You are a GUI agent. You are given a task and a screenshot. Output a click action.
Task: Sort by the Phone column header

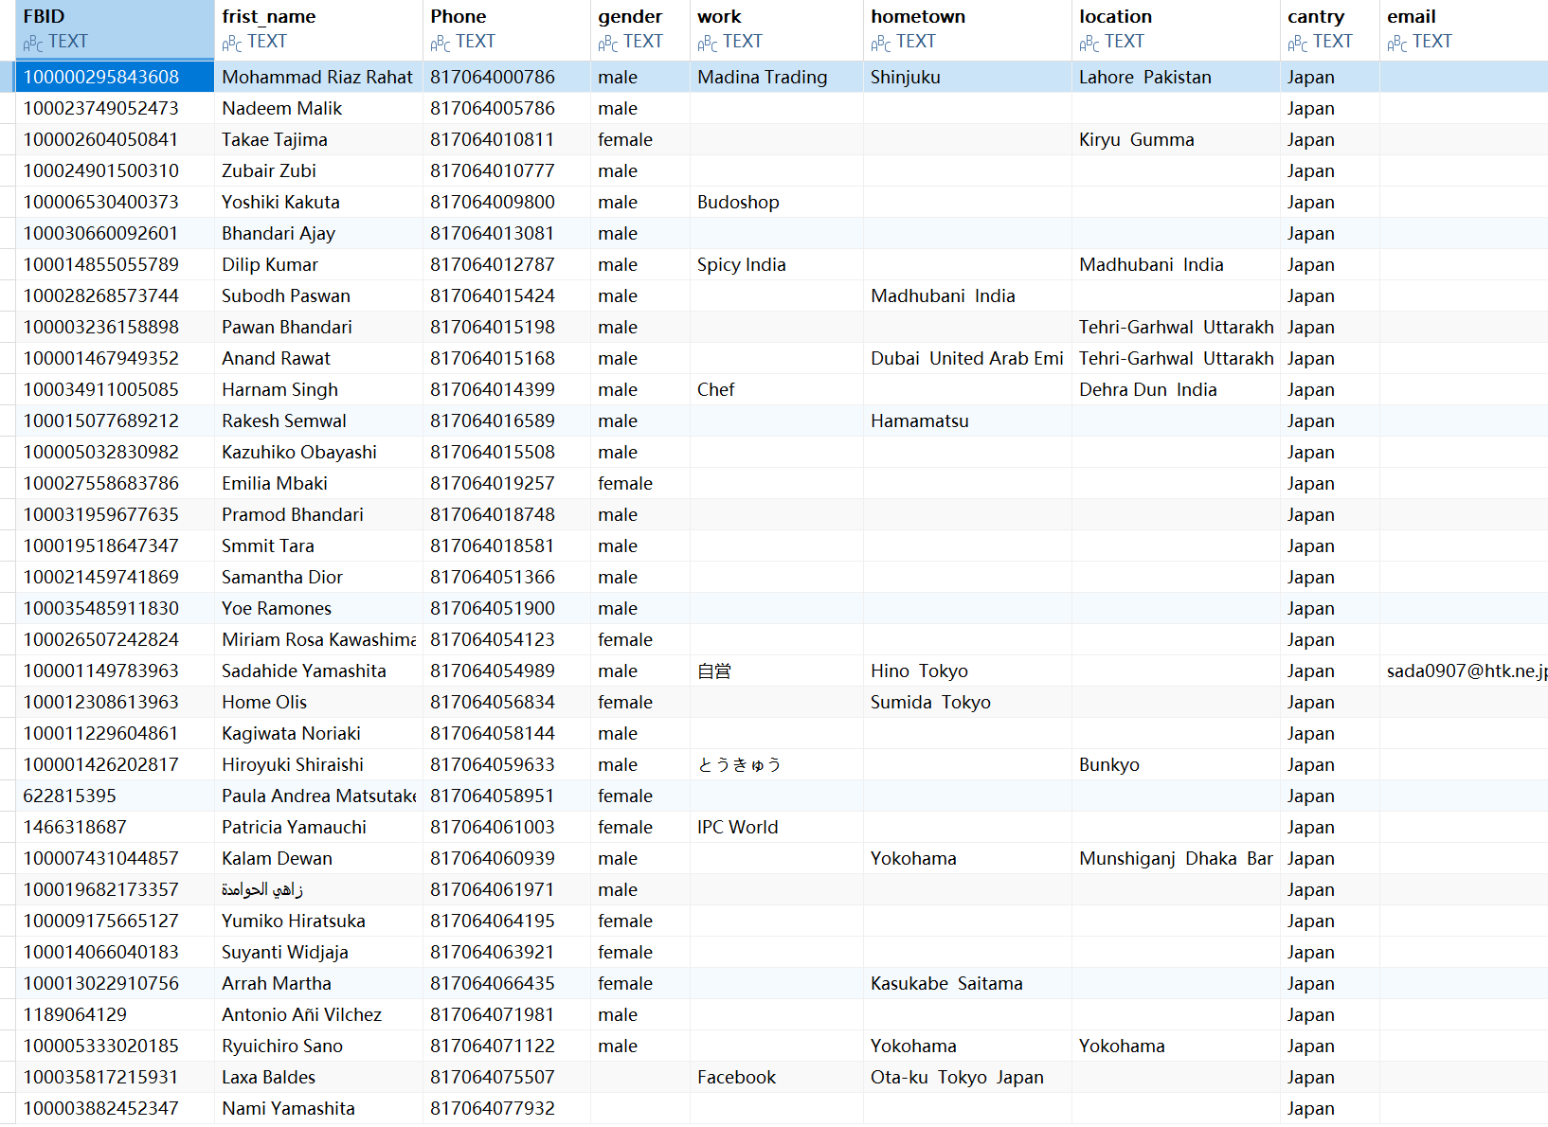coord(459,16)
